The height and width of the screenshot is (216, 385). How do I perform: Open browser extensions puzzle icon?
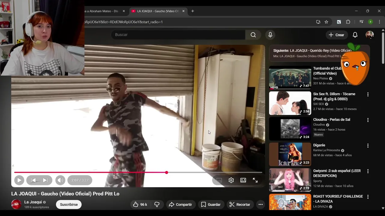coord(348,22)
